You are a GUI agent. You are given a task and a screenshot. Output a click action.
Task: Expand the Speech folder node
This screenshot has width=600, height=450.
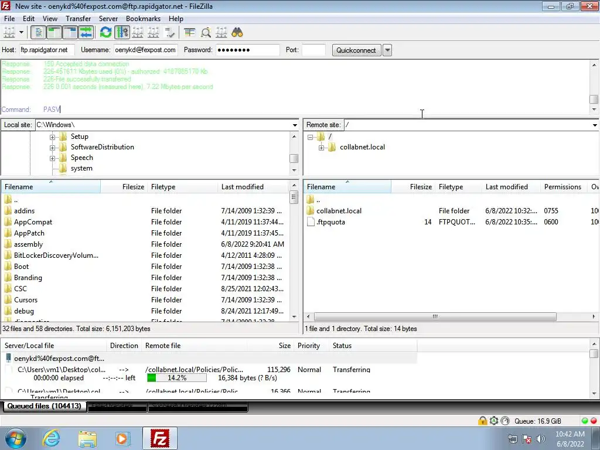point(52,158)
